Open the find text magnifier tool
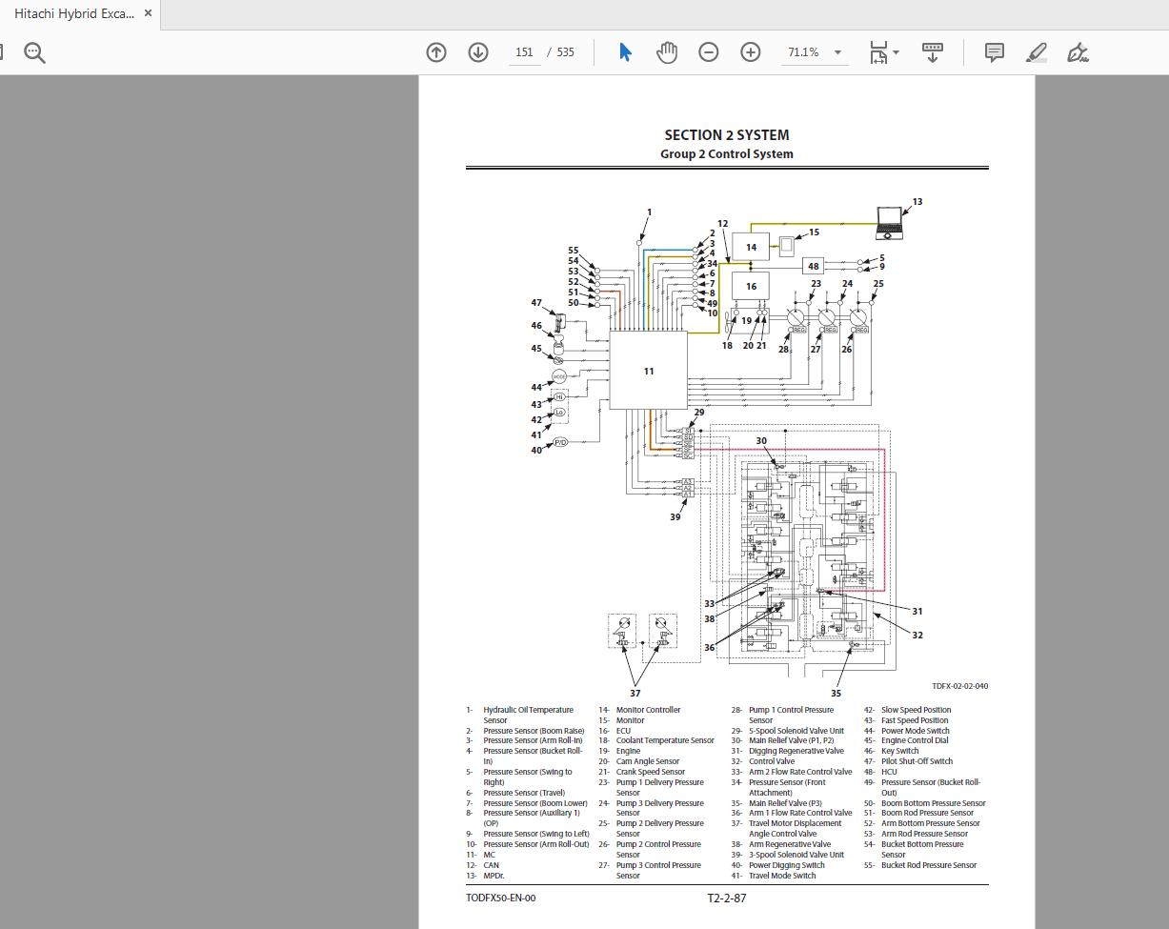 tap(34, 53)
